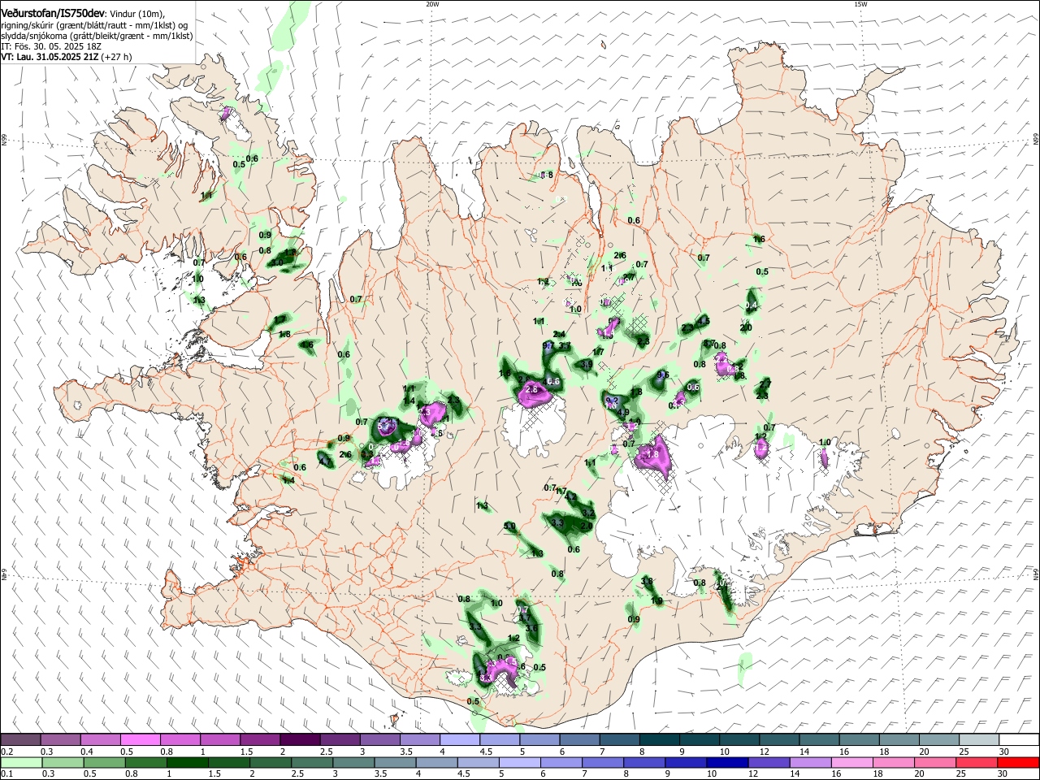Screen dimensions: 1040x780
Task: Click the dark teal swatch between 8 and 9 in the upper legend row
Action: [659, 740]
